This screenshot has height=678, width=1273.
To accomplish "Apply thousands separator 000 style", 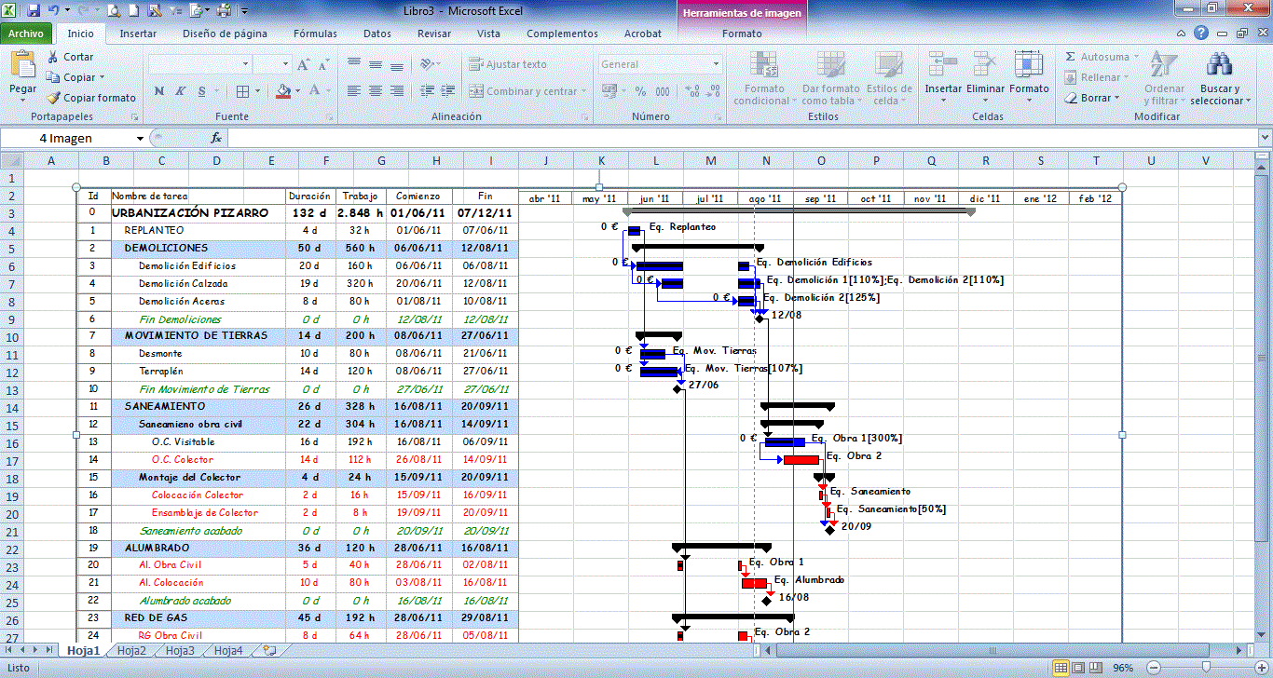I will pyautogui.click(x=662, y=91).
